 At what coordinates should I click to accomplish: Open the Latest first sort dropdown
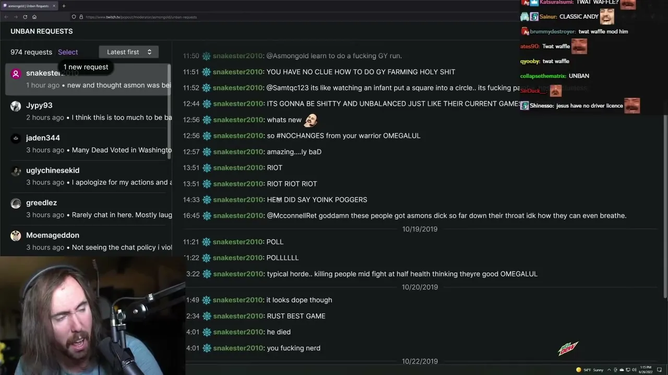(129, 52)
